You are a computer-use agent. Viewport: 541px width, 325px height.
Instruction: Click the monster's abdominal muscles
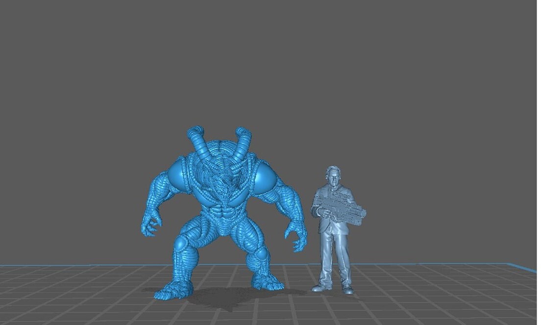[x=223, y=216]
